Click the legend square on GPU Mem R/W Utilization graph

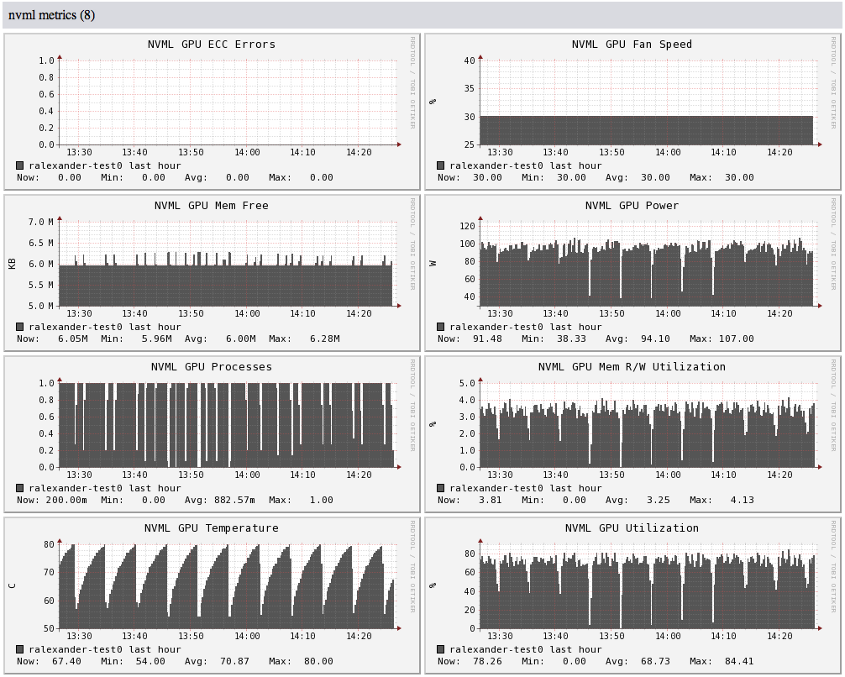coord(440,488)
